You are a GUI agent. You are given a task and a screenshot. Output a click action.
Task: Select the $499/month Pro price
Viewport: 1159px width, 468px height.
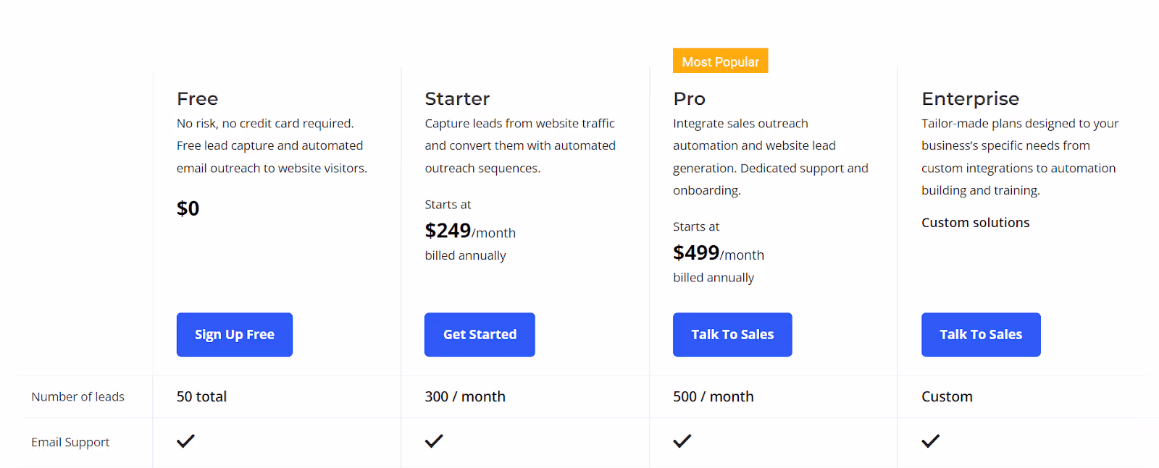point(718,253)
